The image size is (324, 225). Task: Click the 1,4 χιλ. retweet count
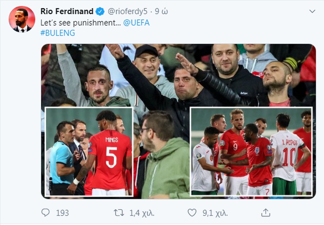pyautogui.click(x=142, y=213)
